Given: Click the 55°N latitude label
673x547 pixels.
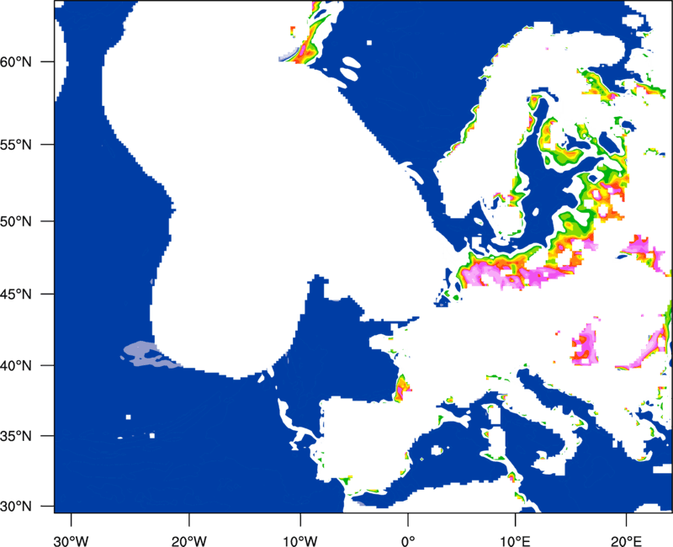Looking at the screenshot, I should (x=16, y=145).
